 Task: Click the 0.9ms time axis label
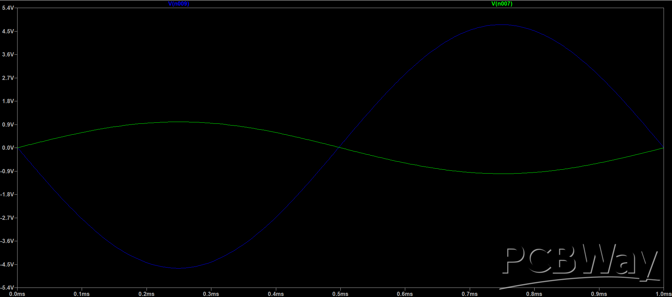point(599,294)
